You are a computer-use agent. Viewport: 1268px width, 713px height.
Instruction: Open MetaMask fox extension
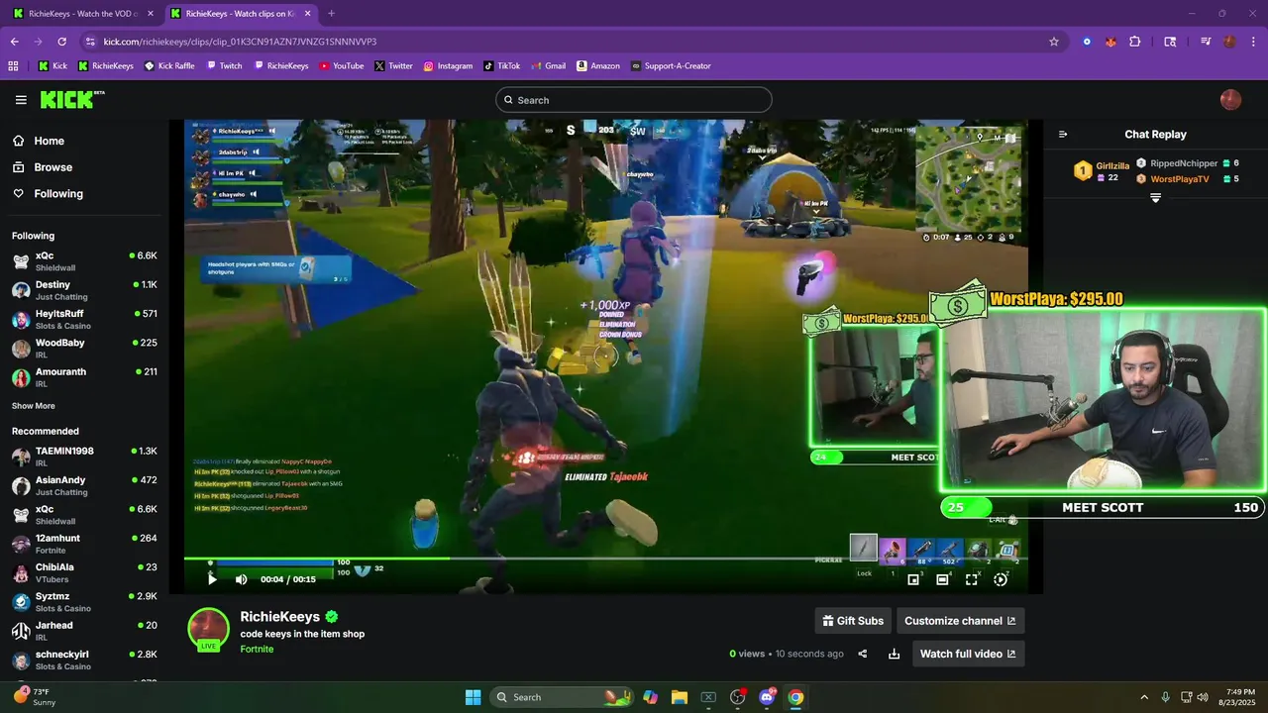(1110, 42)
